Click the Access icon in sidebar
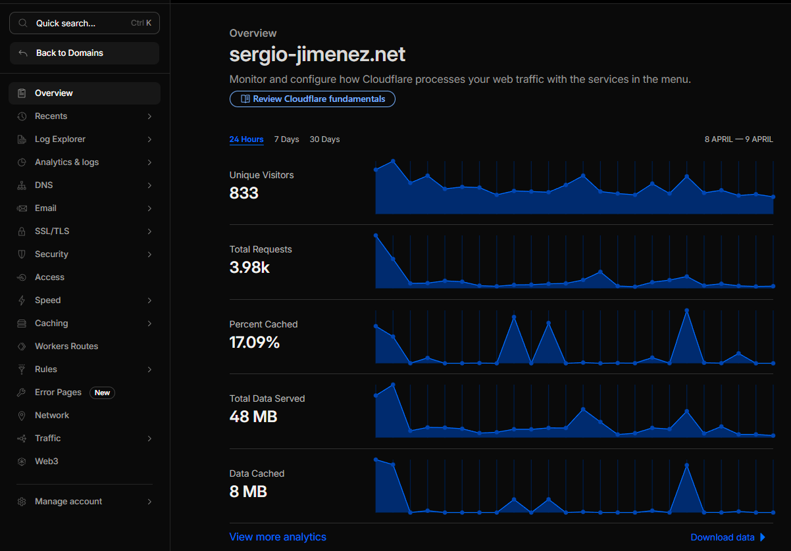This screenshot has height=551, width=791. pyautogui.click(x=22, y=277)
